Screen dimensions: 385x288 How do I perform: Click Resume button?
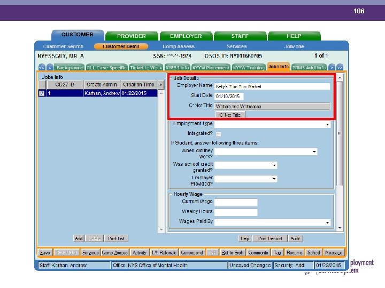pyautogui.click(x=295, y=252)
